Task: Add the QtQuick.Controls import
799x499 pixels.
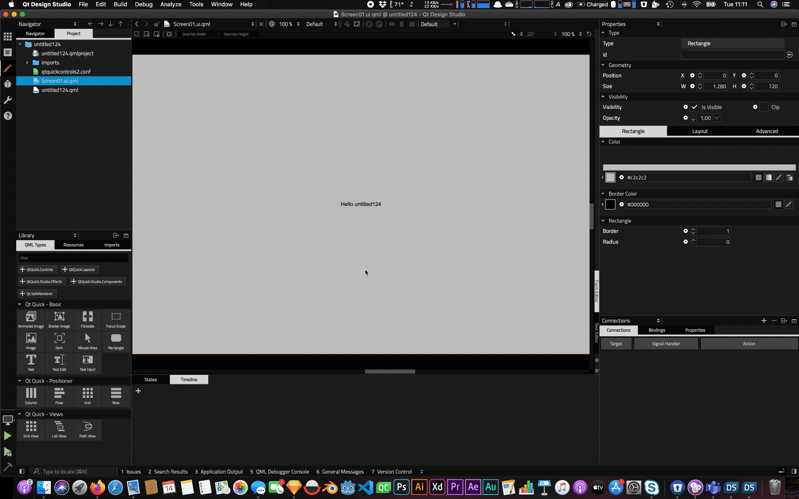Action: [x=37, y=270]
